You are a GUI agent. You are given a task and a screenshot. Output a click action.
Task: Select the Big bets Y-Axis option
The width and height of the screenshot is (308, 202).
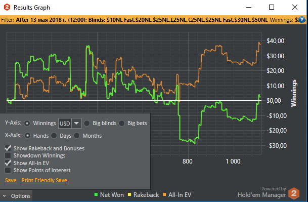(x=121, y=124)
